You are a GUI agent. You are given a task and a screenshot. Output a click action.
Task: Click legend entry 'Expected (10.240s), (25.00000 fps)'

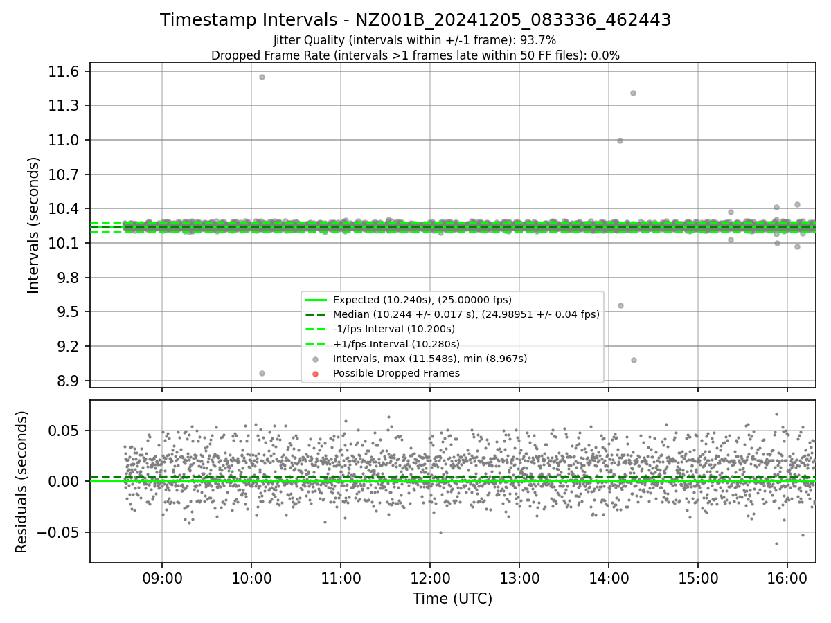(422, 300)
